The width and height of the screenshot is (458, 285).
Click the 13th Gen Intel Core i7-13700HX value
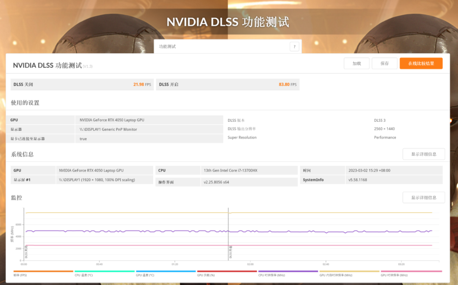point(230,170)
